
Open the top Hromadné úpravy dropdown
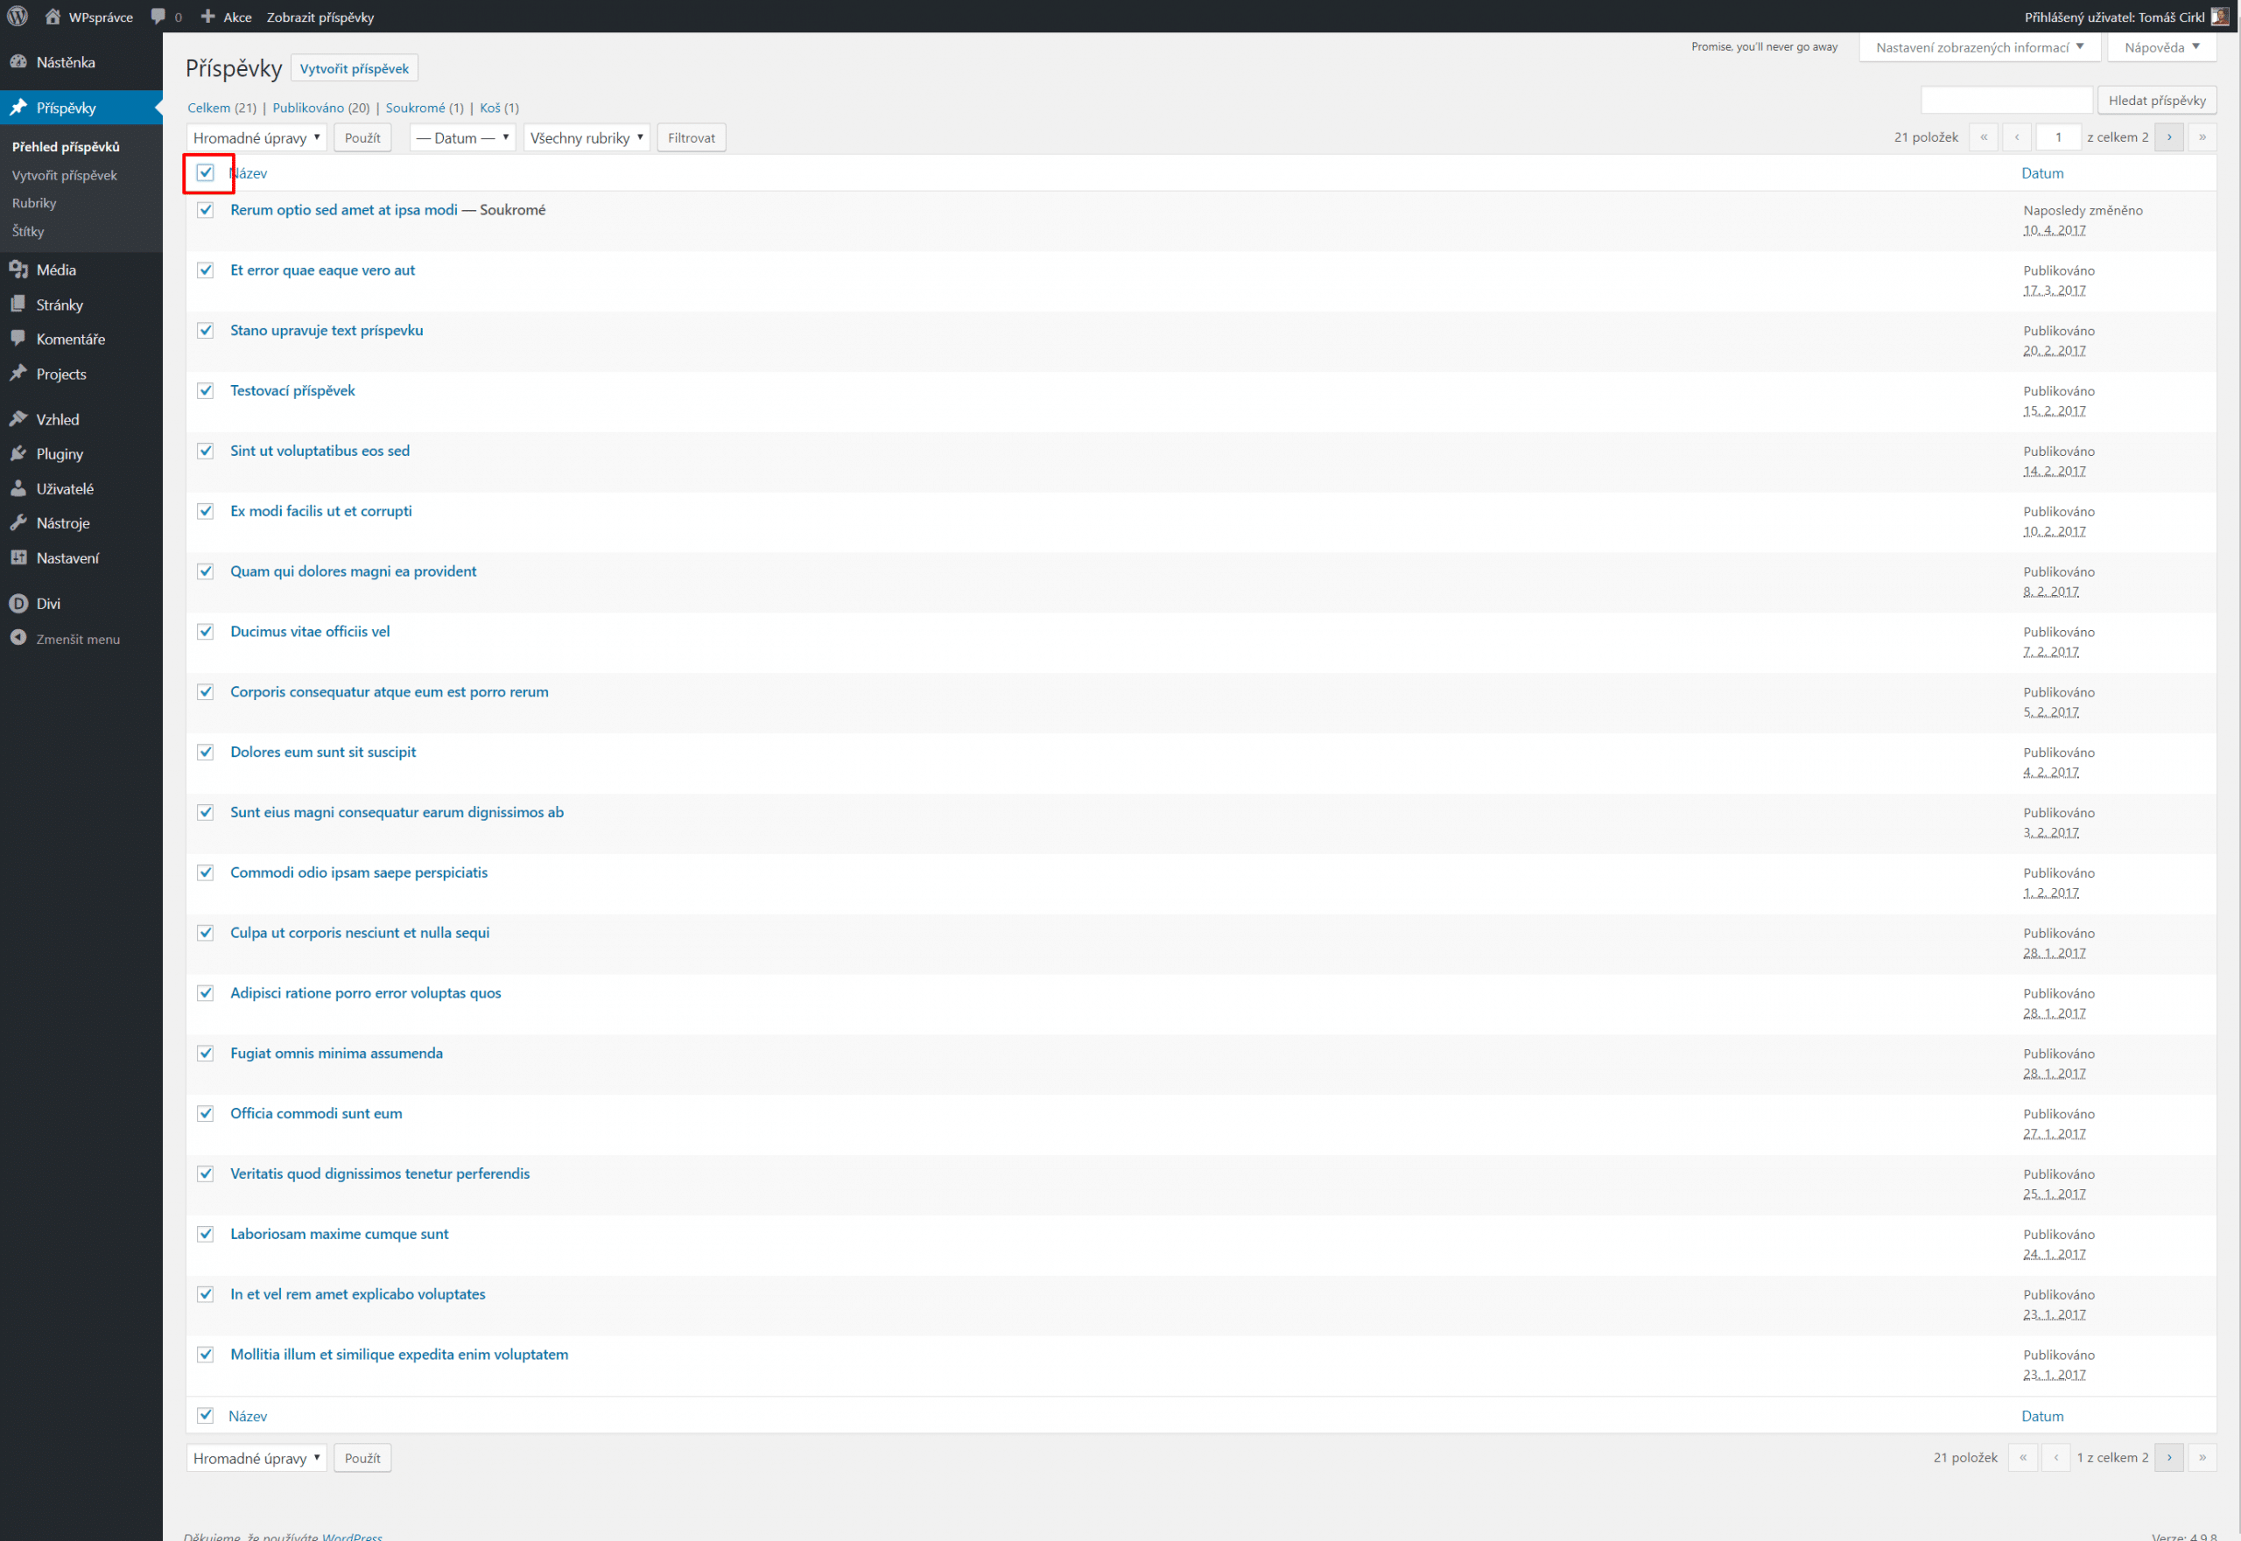point(256,138)
